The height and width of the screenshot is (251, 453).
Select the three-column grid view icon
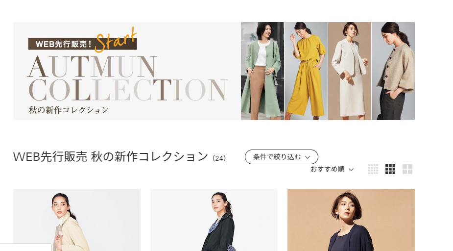pyautogui.click(x=390, y=169)
